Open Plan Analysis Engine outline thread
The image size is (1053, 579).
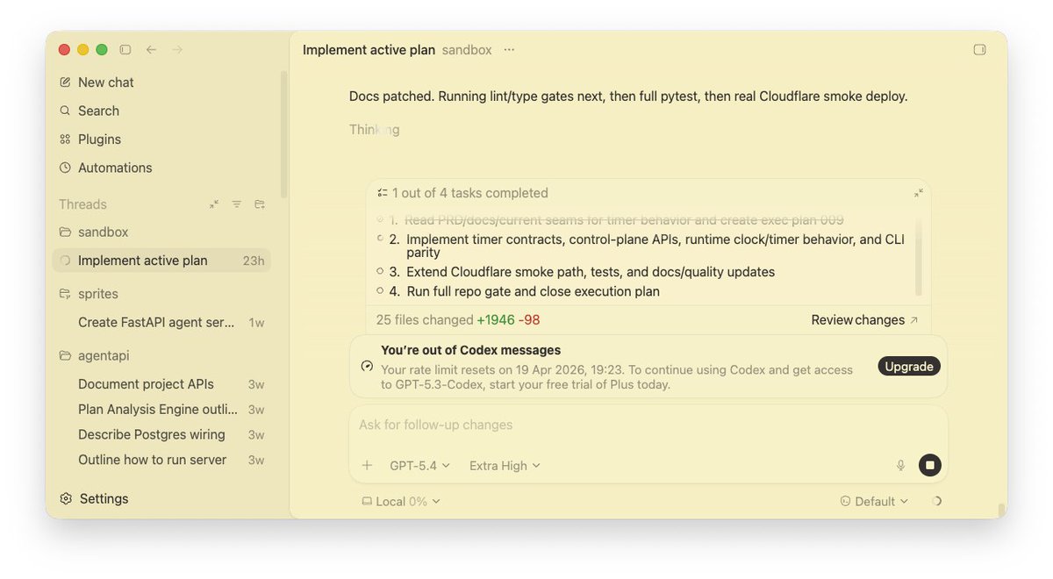(161, 410)
